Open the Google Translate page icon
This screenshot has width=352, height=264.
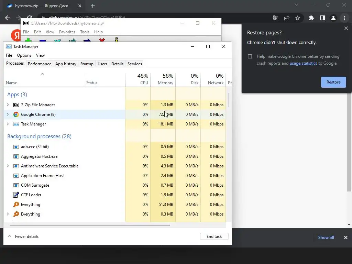click(x=276, y=18)
